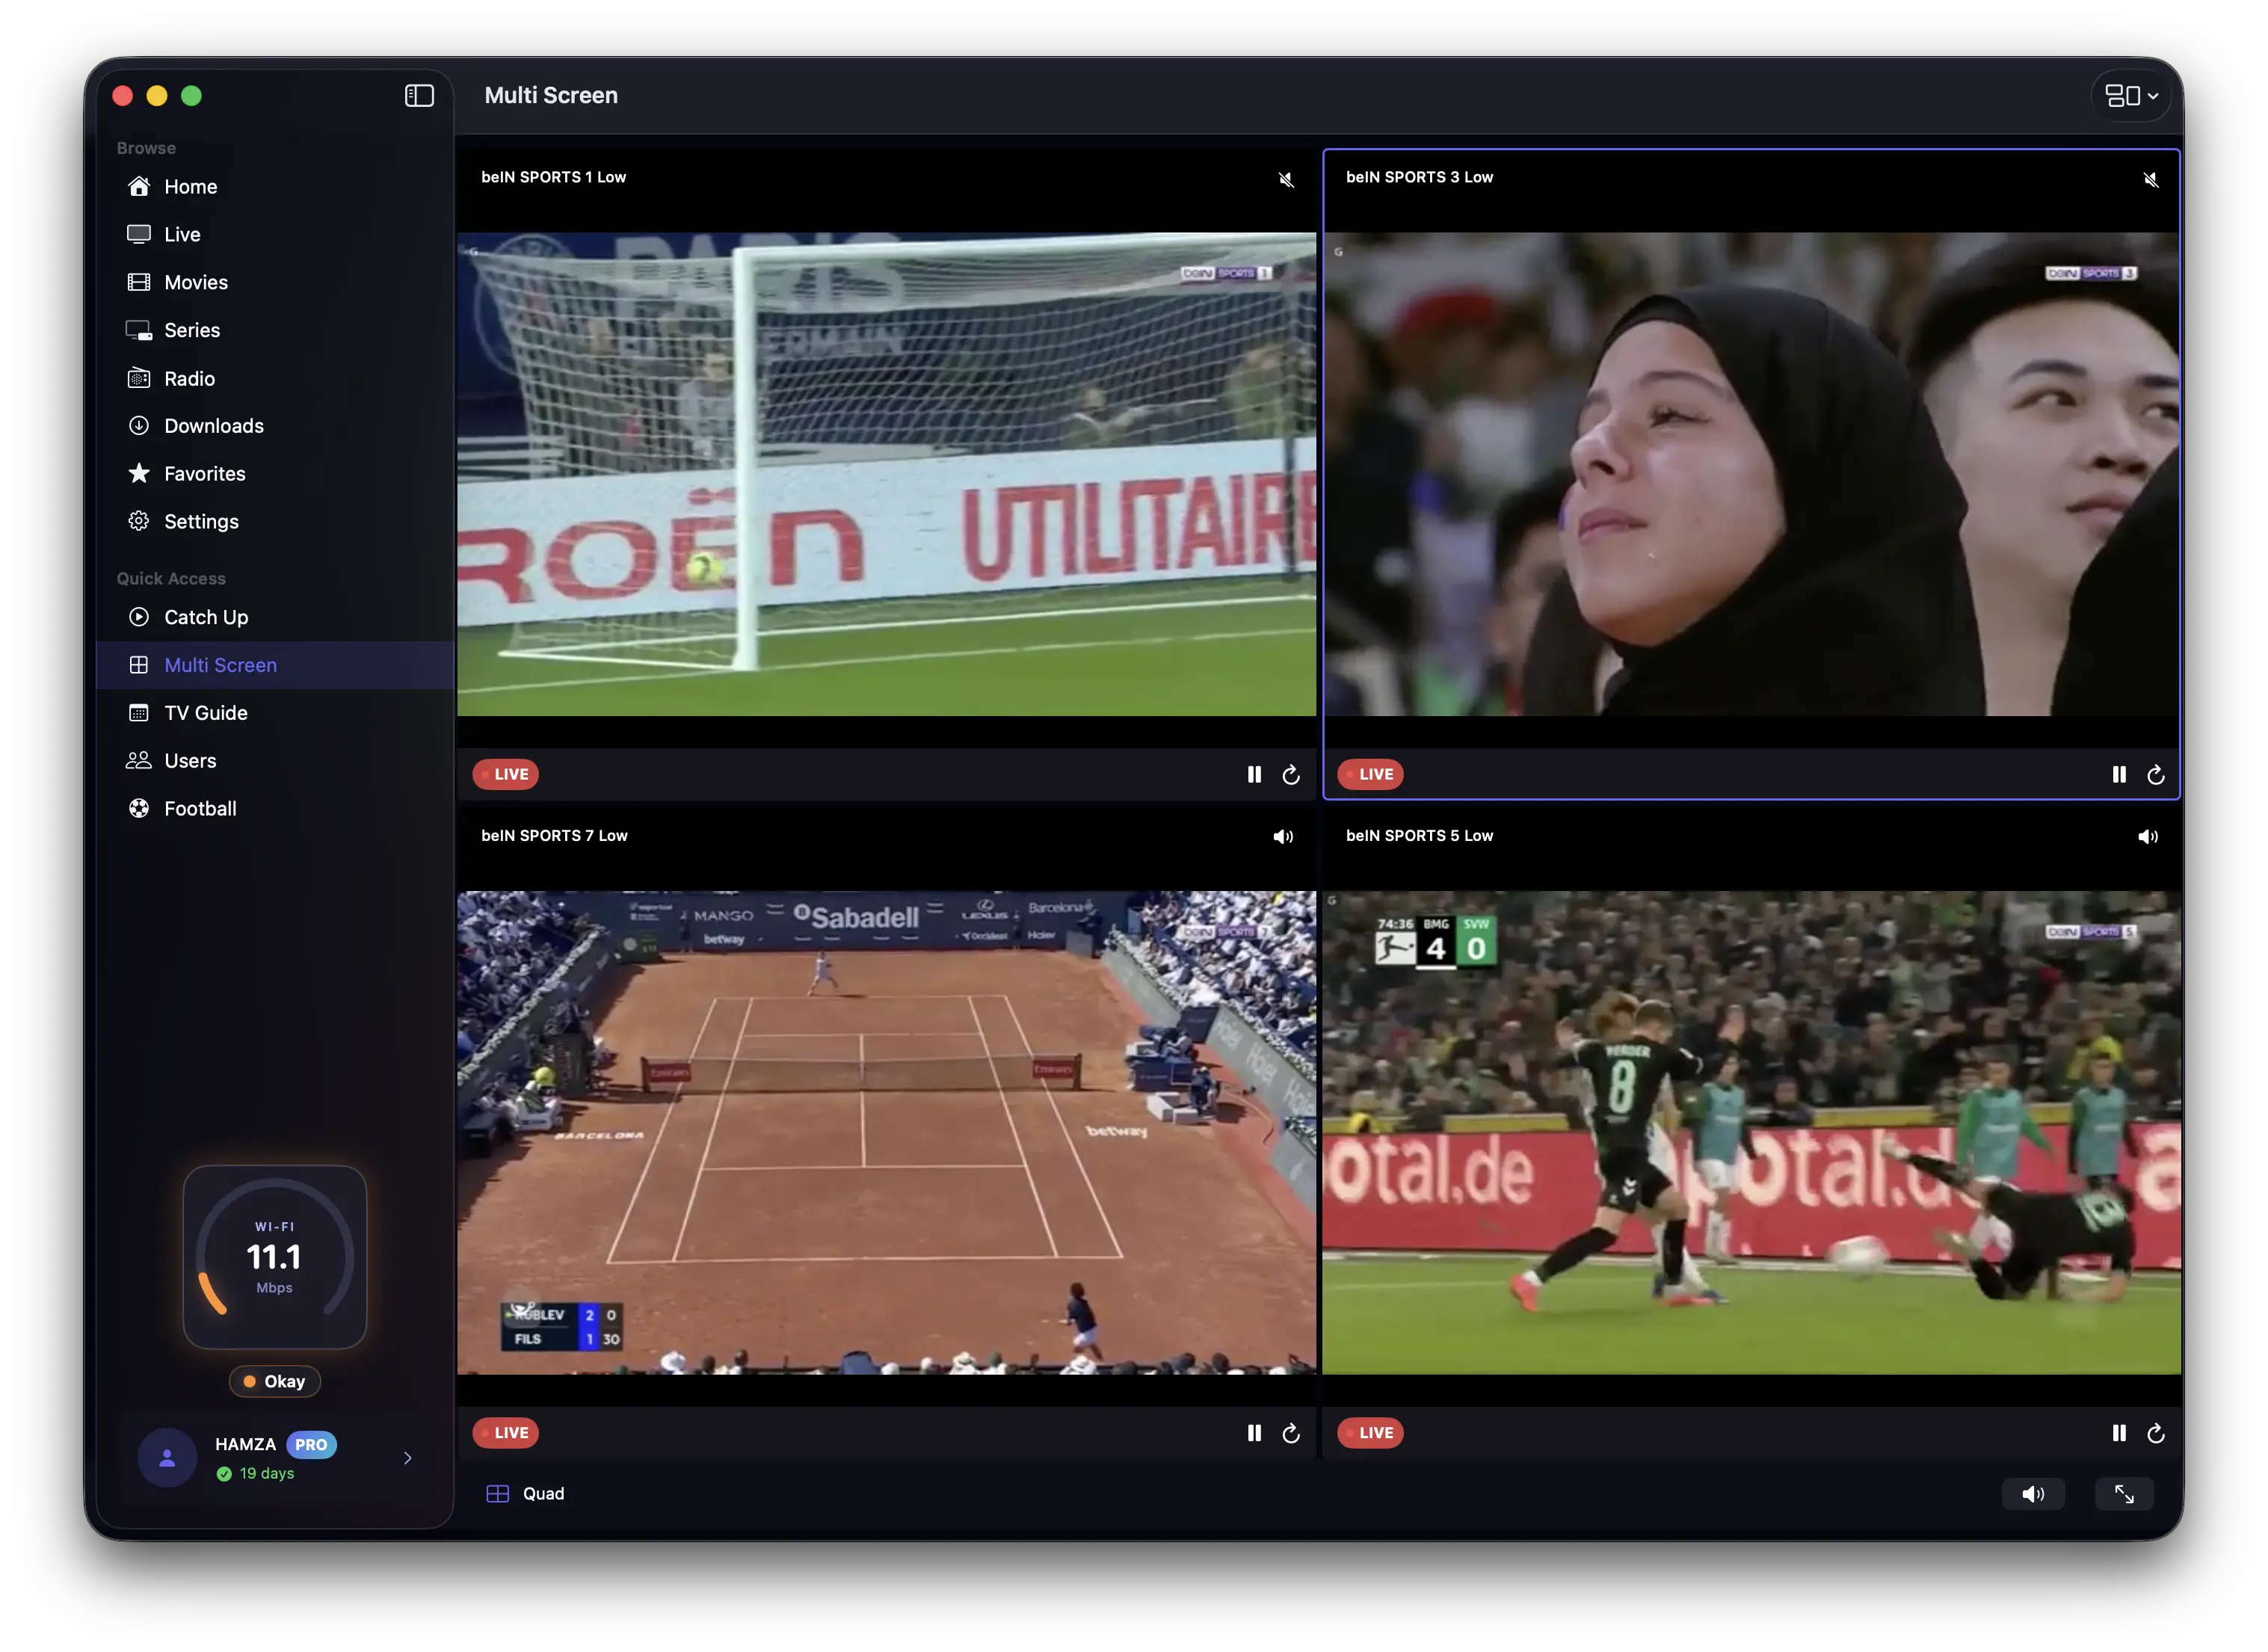The height and width of the screenshot is (1652, 2268).
Task: Select the beIN SPORTS 1 video tile
Action: pos(886,474)
